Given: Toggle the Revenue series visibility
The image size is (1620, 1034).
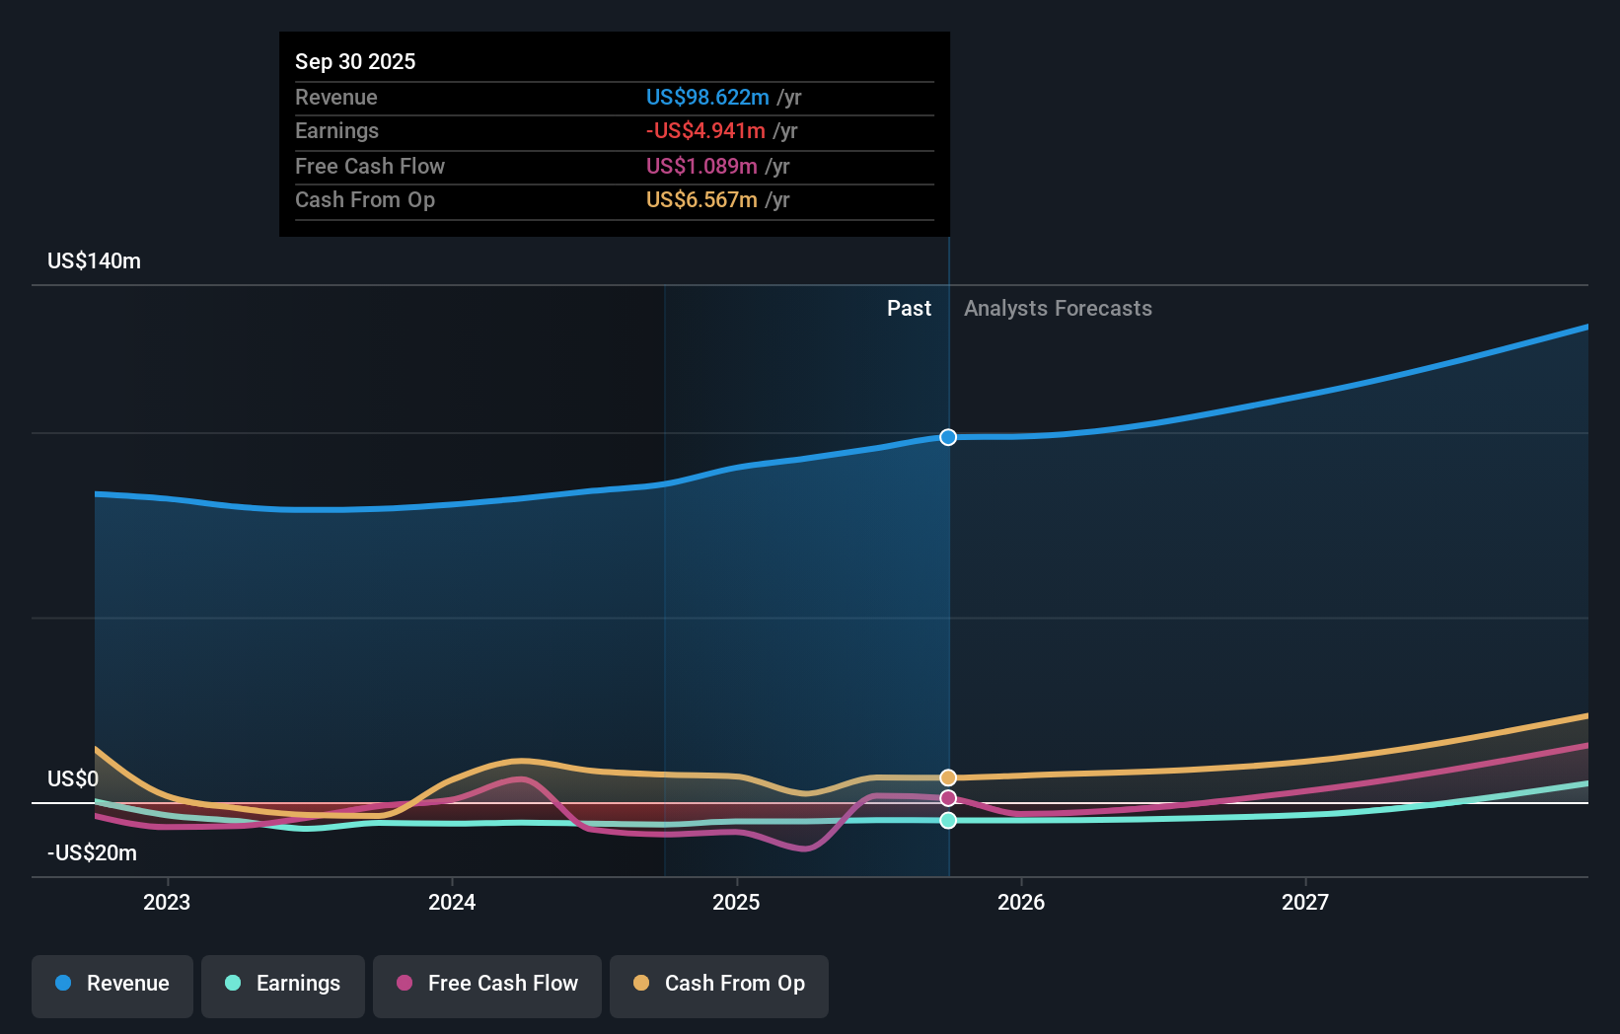Looking at the screenshot, I should click(x=111, y=984).
